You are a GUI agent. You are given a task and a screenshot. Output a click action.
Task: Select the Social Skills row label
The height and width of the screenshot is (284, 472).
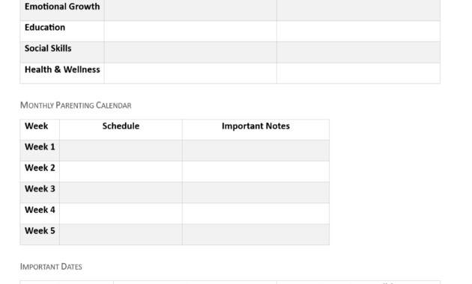[x=48, y=49]
